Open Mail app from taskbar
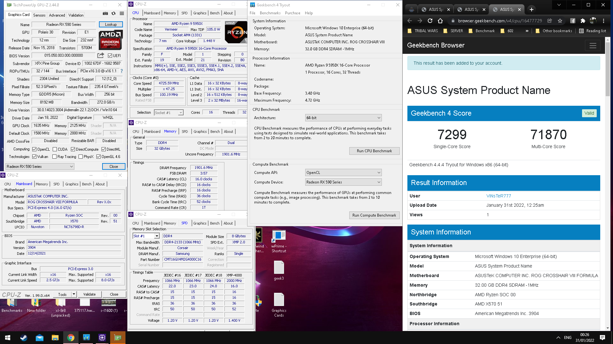The height and width of the screenshot is (344, 613). pyautogui.click(x=39, y=338)
